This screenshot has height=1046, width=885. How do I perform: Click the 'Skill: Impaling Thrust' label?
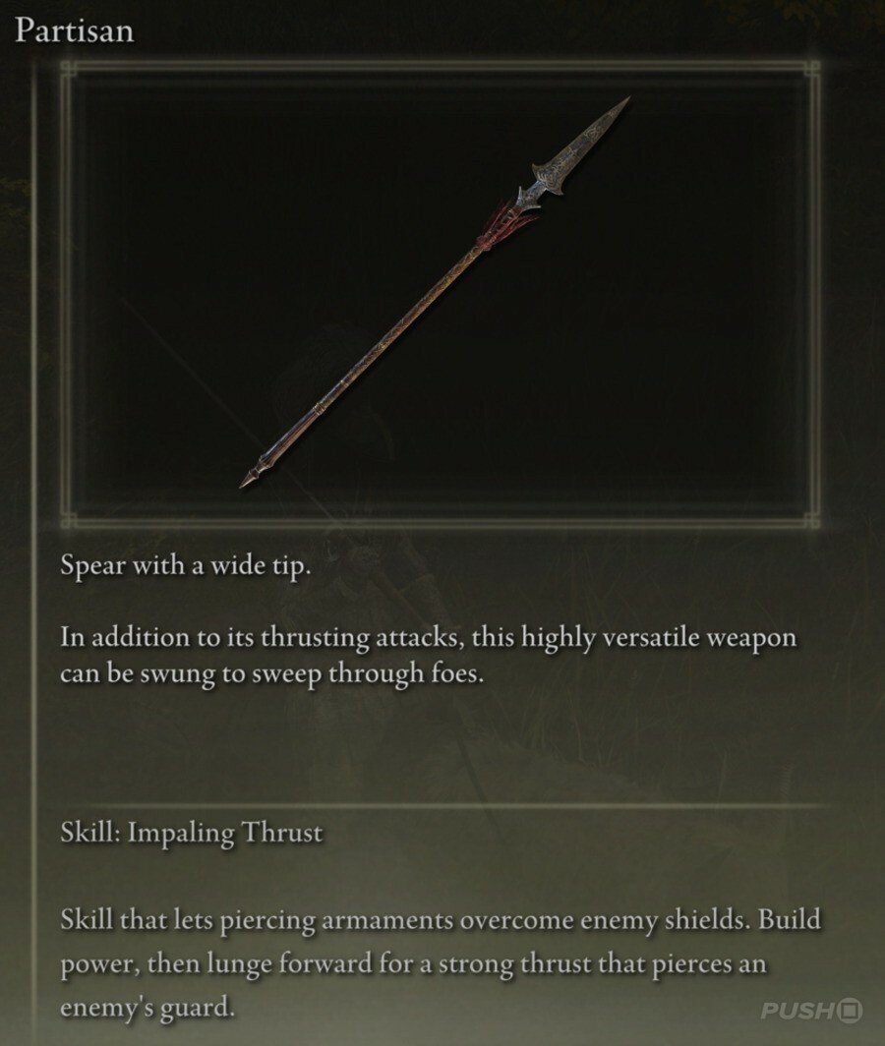191,833
